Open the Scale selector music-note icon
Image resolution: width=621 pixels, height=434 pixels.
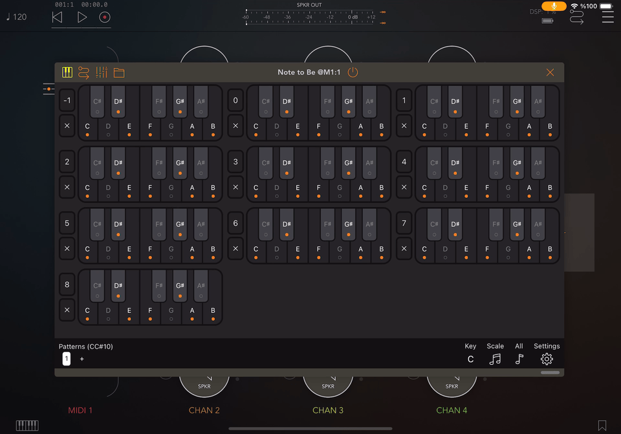pos(496,358)
